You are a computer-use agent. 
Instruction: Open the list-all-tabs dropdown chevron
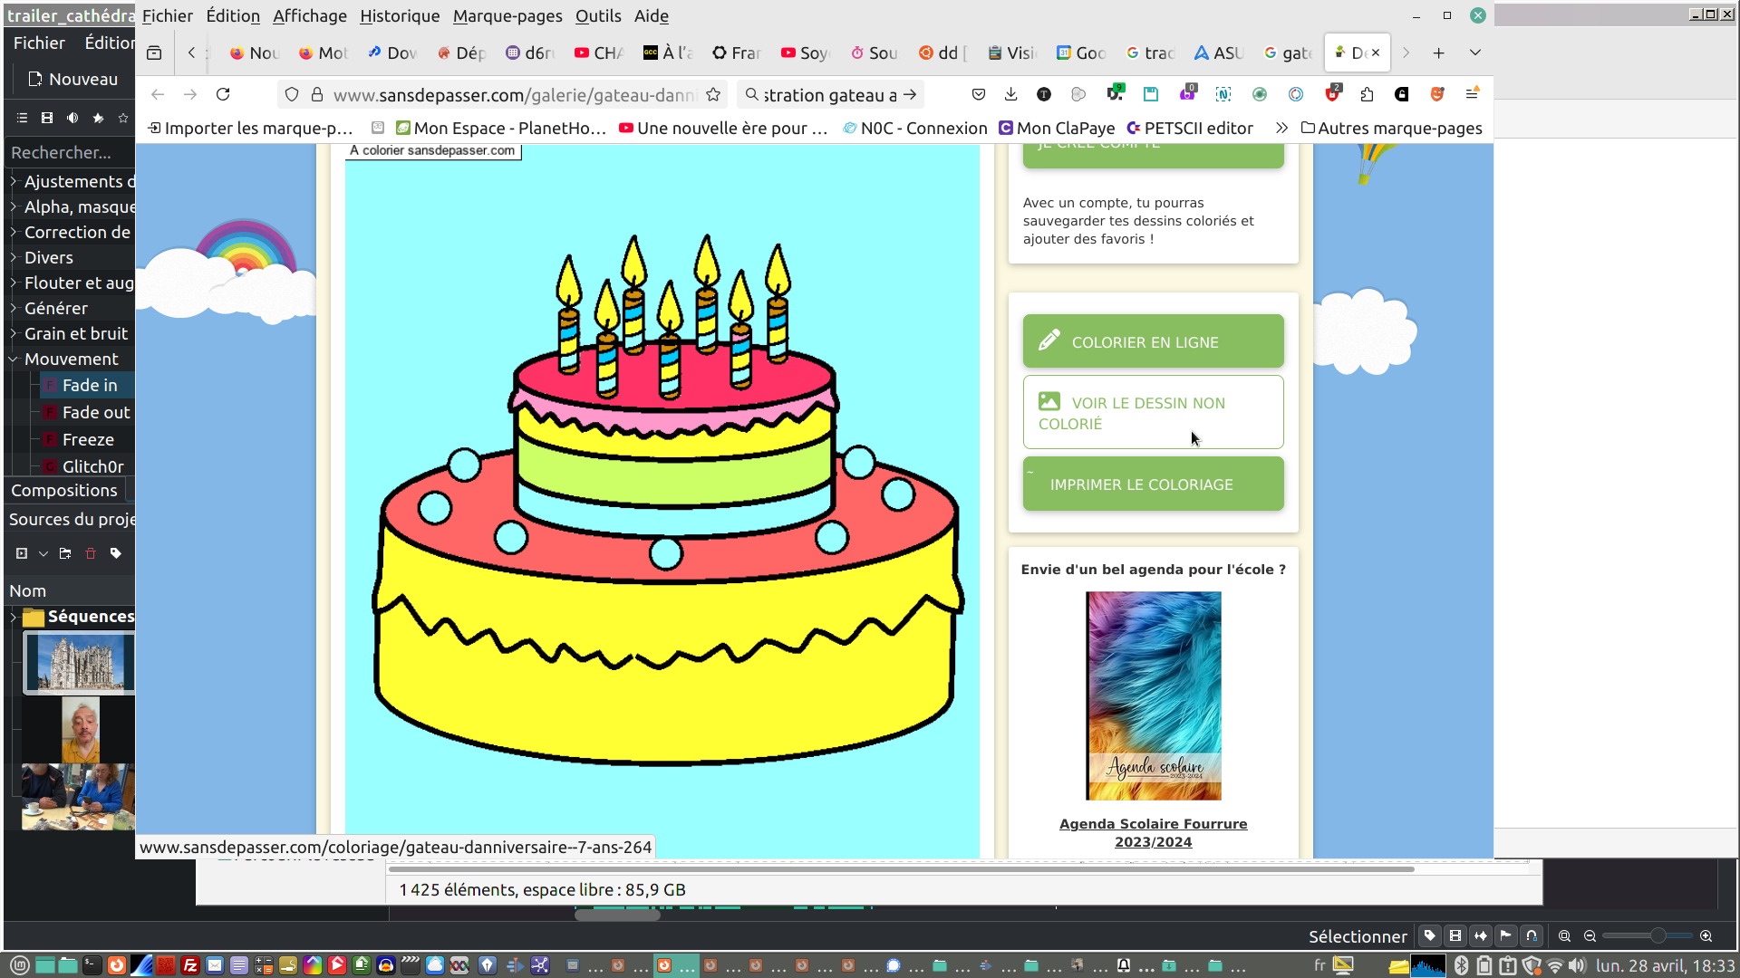click(1474, 53)
